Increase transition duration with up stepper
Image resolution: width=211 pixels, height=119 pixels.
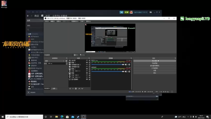click(67, 63)
